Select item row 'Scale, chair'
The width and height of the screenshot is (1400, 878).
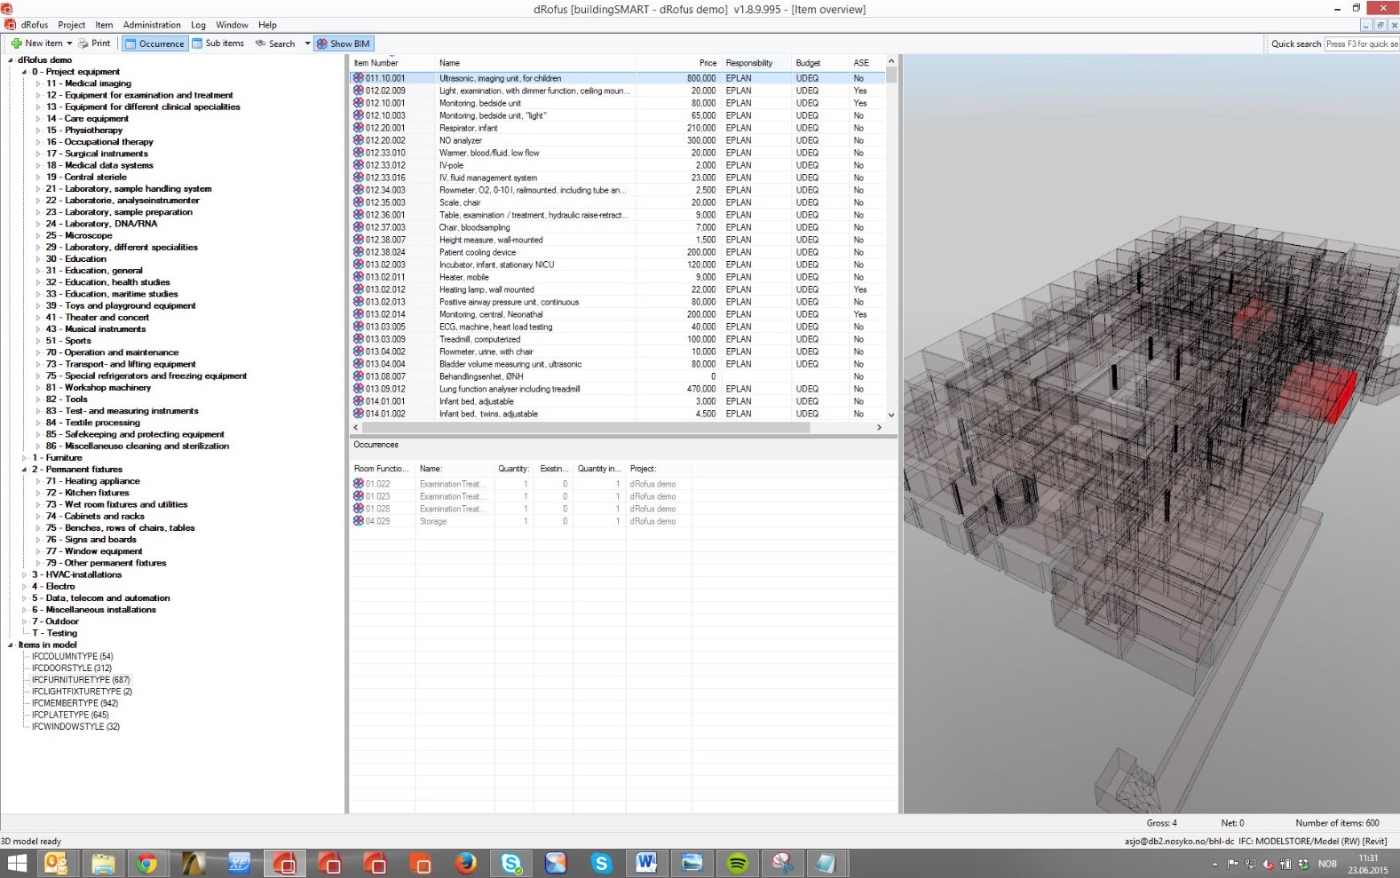tap(617, 202)
